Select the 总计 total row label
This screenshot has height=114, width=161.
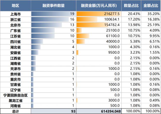coord(15,111)
